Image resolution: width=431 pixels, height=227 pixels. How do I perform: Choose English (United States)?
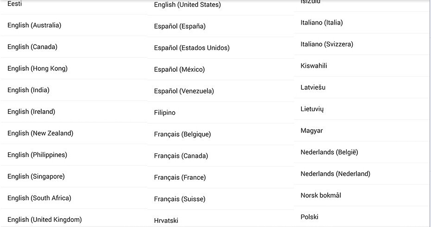[x=187, y=5]
